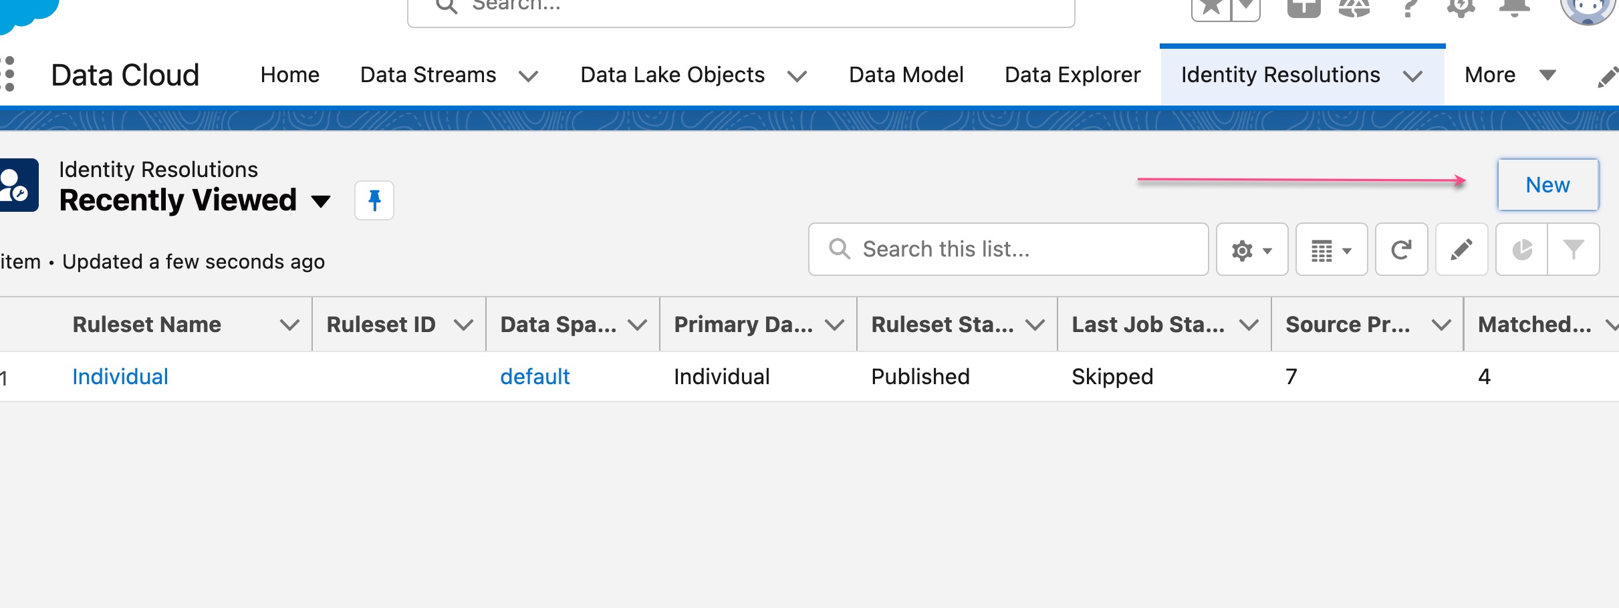Image resolution: width=1619 pixels, height=608 pixels.
Task: Sort by the Ruleset Sta... column
Action: coord(943,325)
